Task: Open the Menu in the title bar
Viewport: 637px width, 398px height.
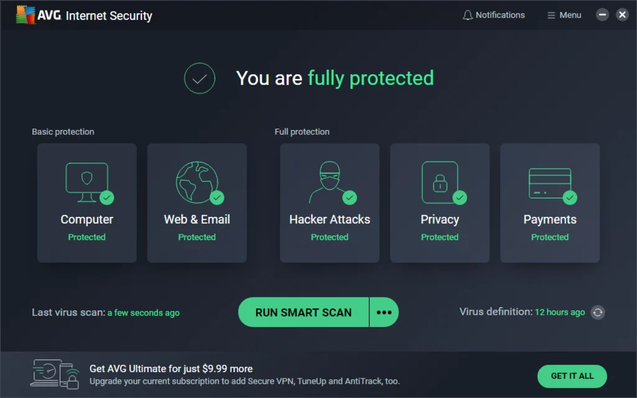Action: click(x=564, y=14)
